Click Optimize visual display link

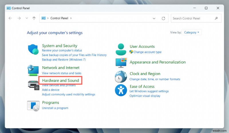tap(145, 96)
